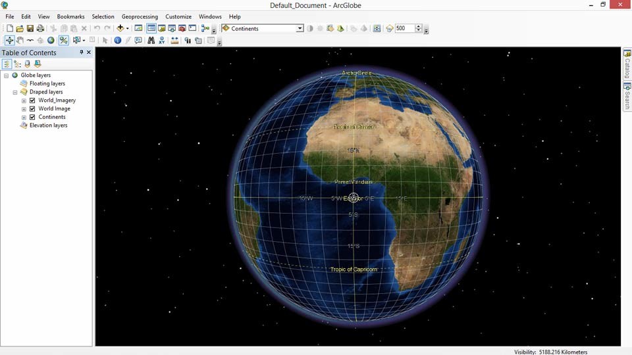Click the layer contrast half-circle icon

click(310, 28)
